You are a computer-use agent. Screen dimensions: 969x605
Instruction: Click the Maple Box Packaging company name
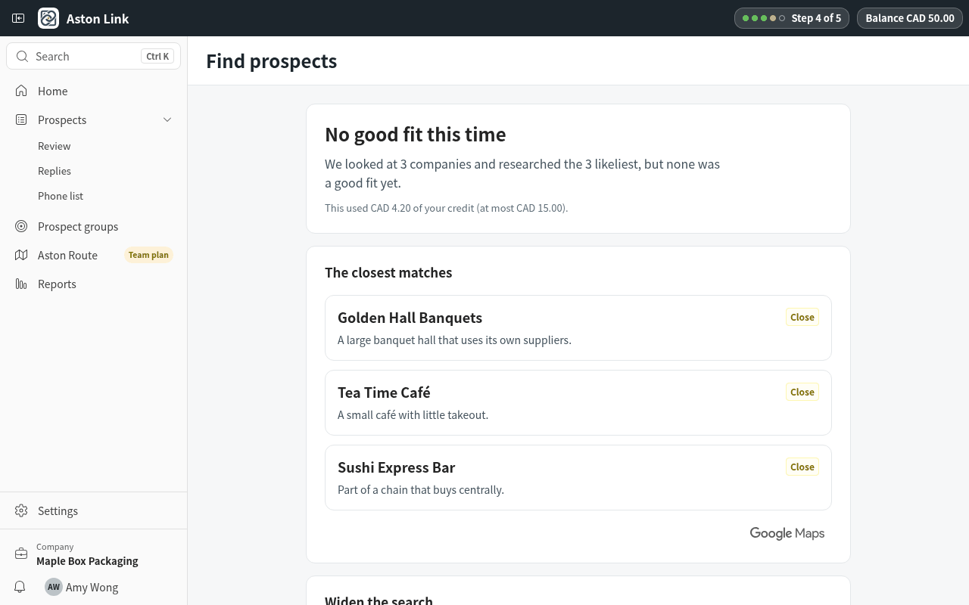[x=87, y=561]
